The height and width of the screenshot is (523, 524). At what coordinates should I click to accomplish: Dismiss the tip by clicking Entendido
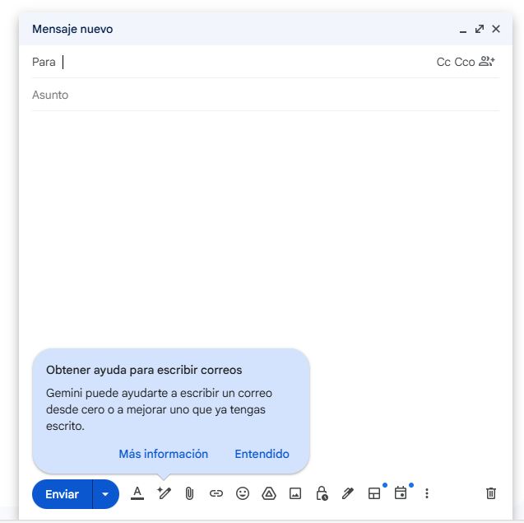click(262, 454)
